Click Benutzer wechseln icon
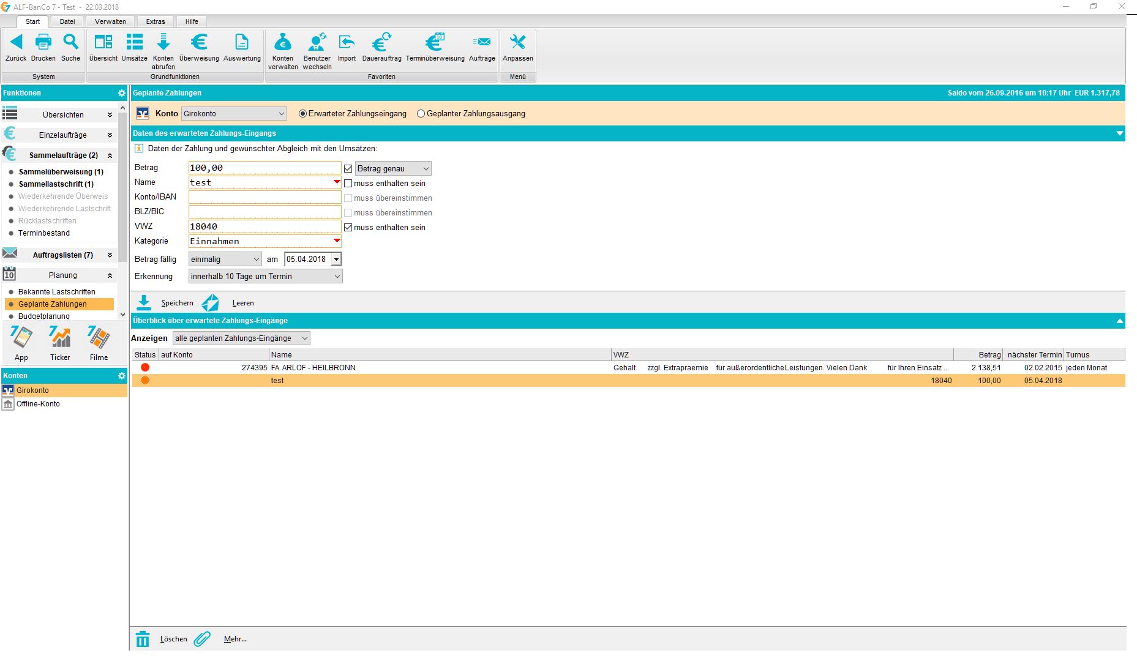The height and width of the screenshot is (661, 1137). (317, 42)
